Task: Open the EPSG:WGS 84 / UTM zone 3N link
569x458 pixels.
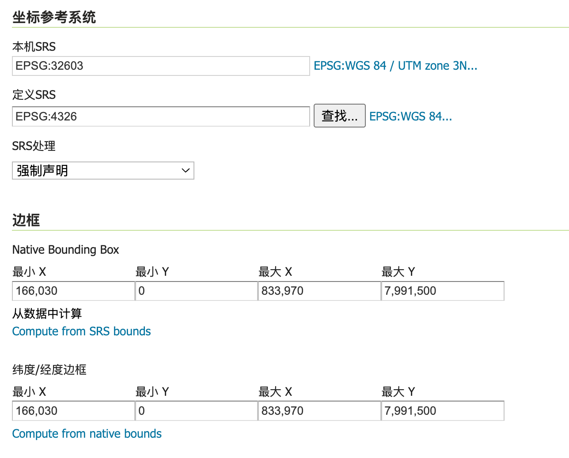Action: [395, 66]
